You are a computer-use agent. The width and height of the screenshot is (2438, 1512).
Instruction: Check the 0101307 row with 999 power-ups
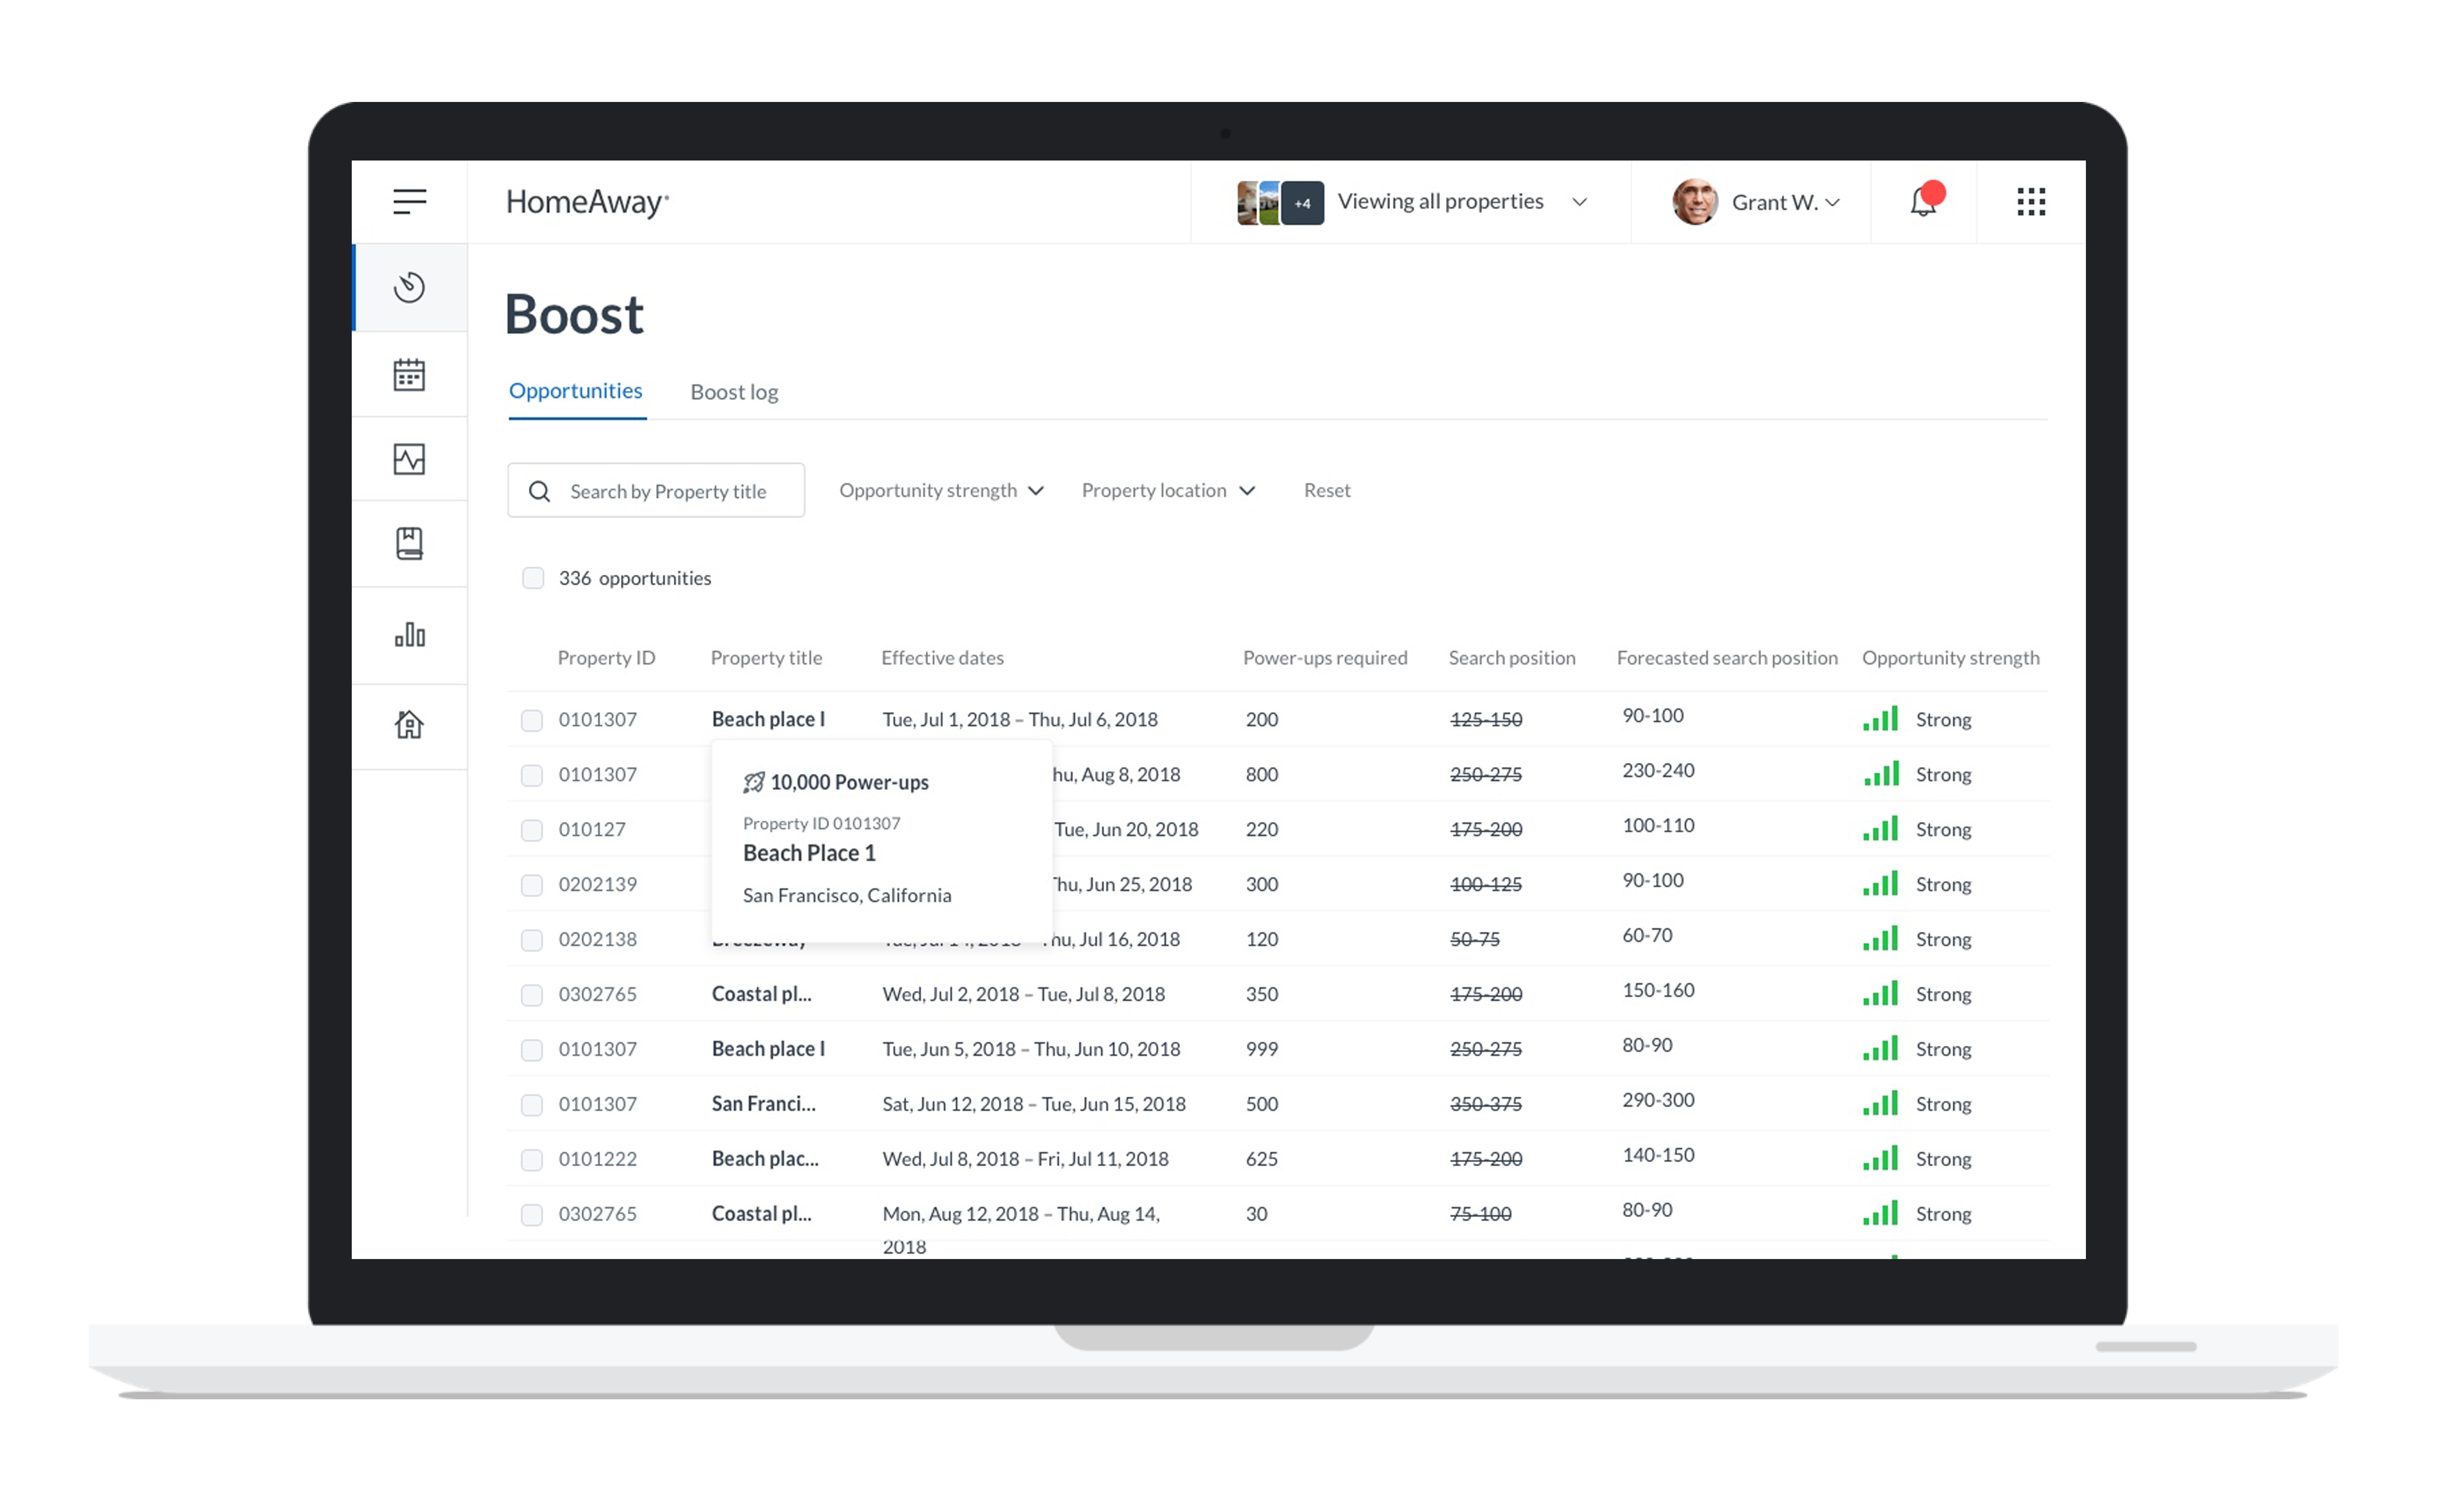click(532, 1050)
